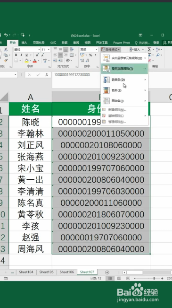172x308 pixels.
Task: Switch to the Page Layout ribbon tab
Action: pyautogui.click(x=39, y=43)
